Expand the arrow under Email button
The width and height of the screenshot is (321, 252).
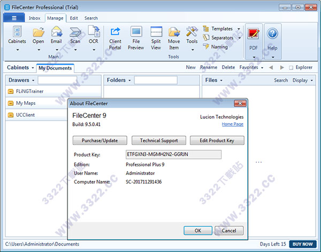click(57, 50)
